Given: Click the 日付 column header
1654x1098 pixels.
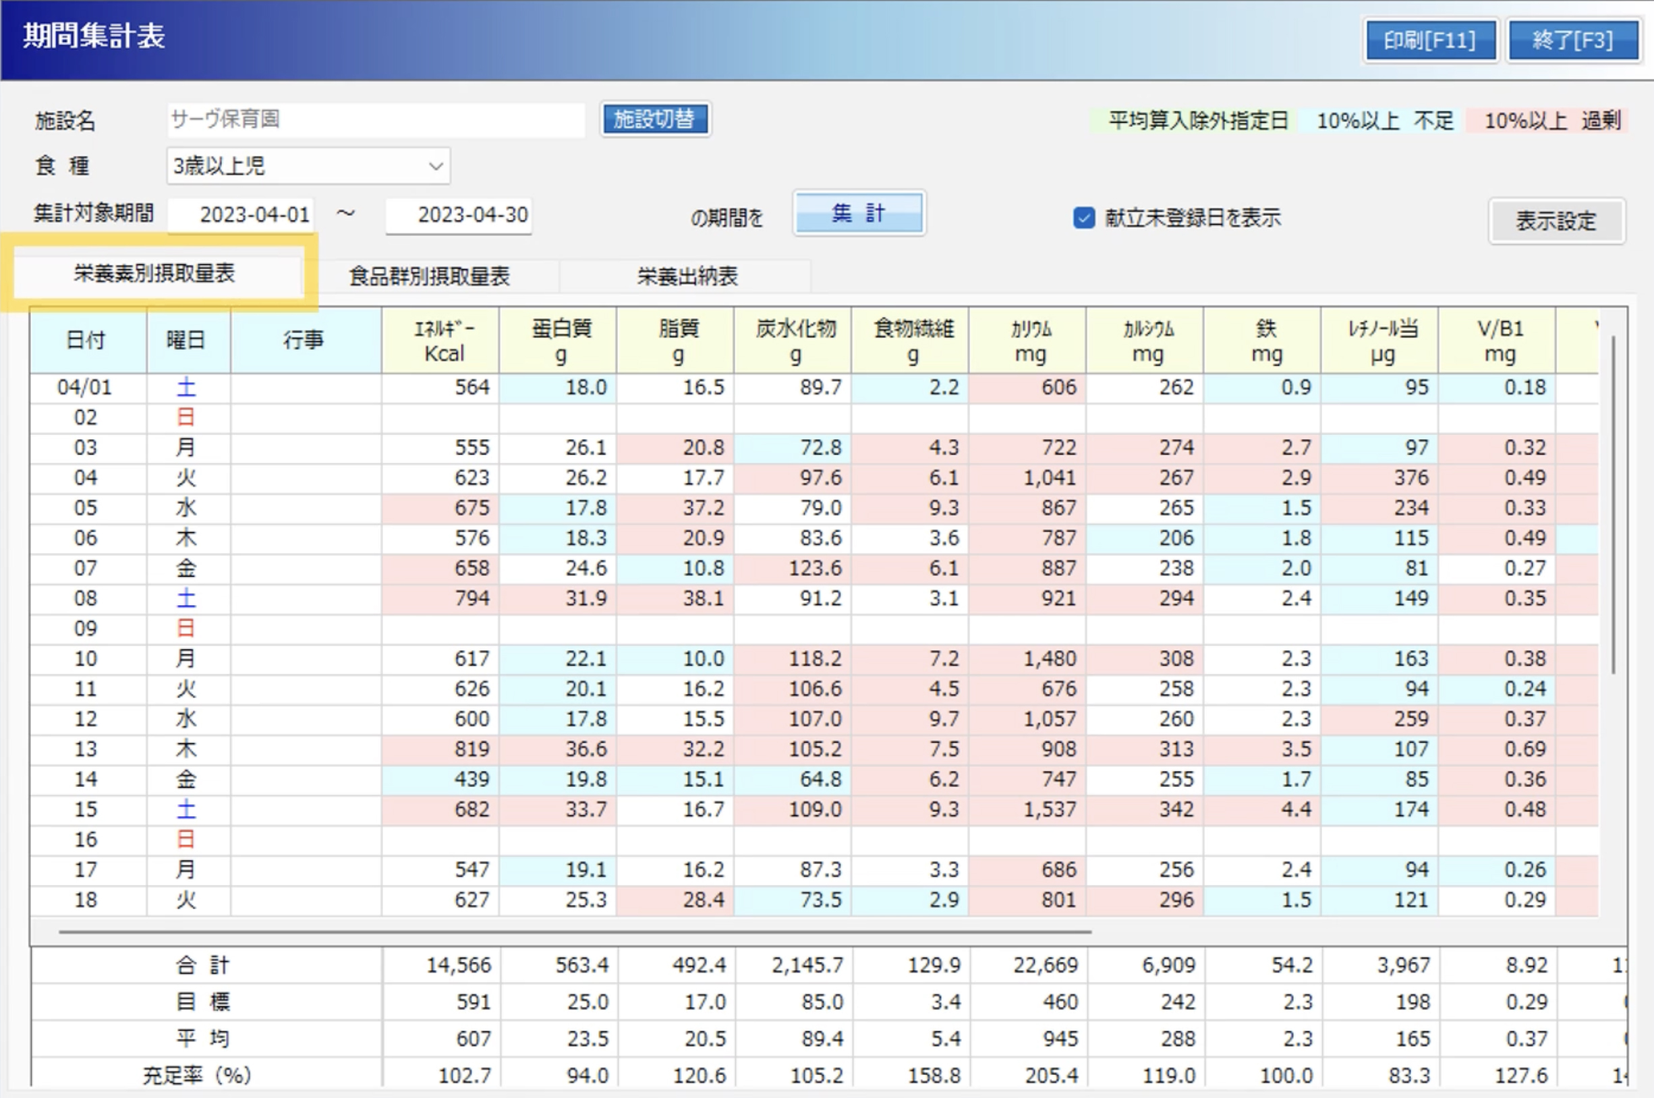Looking at the screenshot, I should (86, 341).
